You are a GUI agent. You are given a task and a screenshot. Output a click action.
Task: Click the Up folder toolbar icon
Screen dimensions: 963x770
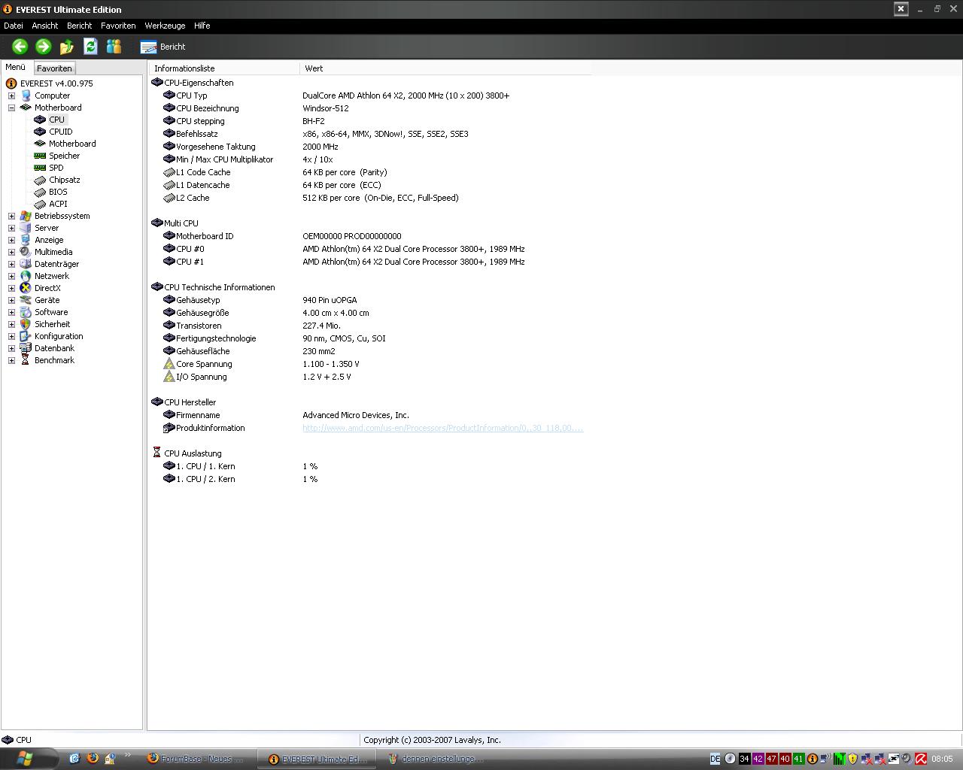coord(67,47)
